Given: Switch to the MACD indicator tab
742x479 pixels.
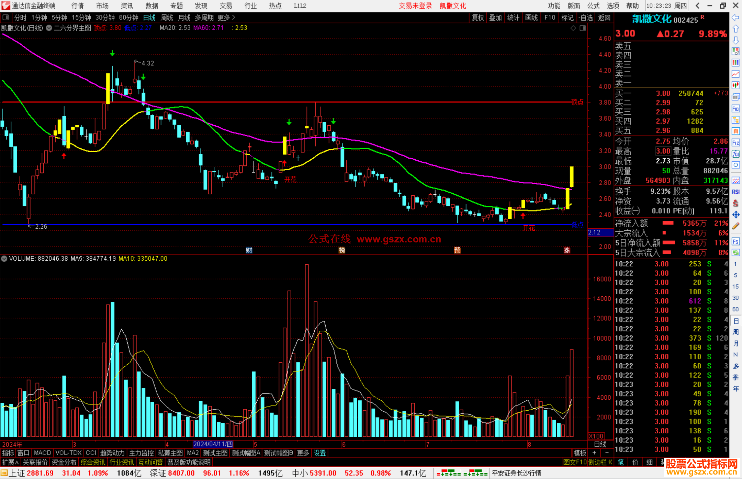Looking at the screenshot, I should [42, 453].
